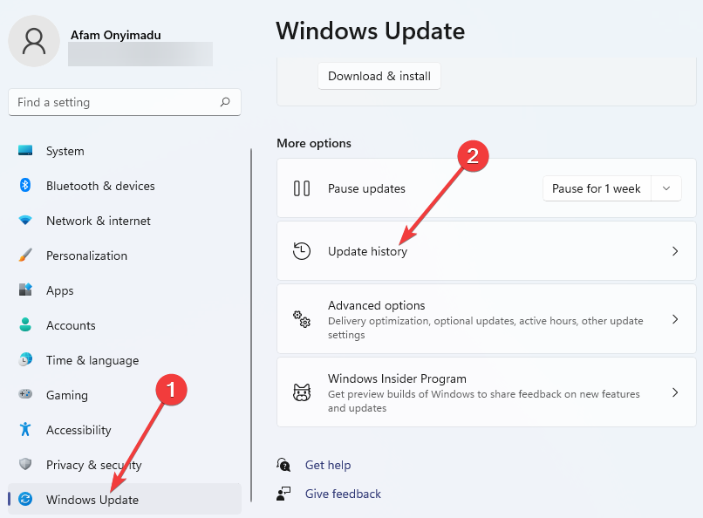Focus the Find a setting search box
Screen dimensions: 703x518
[x=125, y=102]
